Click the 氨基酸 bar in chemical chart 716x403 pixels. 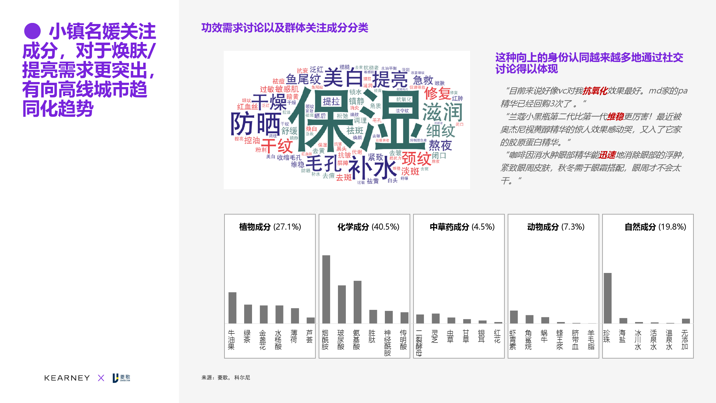pos(357,302)
